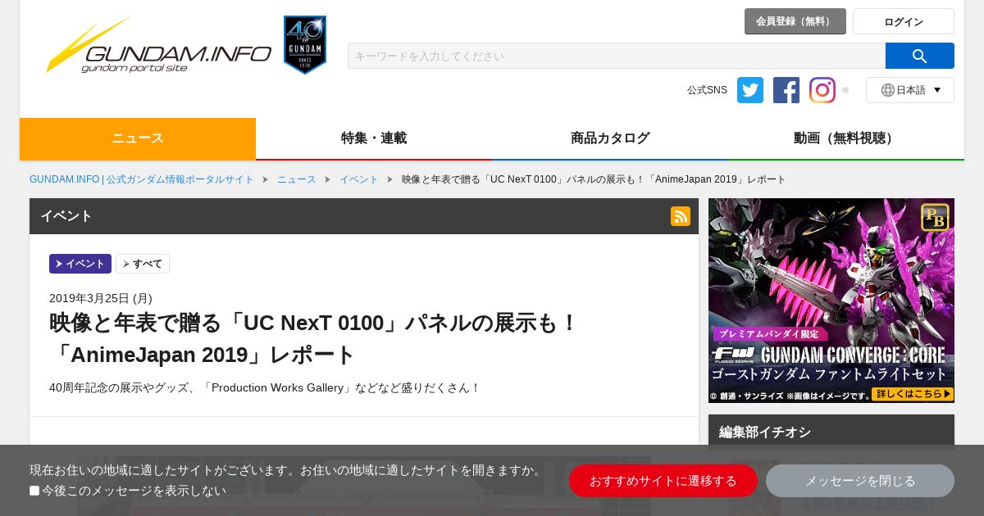Click the イベント section header title
This screenshot has height=516, width=984.
pyautogui.click(x=66, y=216)
